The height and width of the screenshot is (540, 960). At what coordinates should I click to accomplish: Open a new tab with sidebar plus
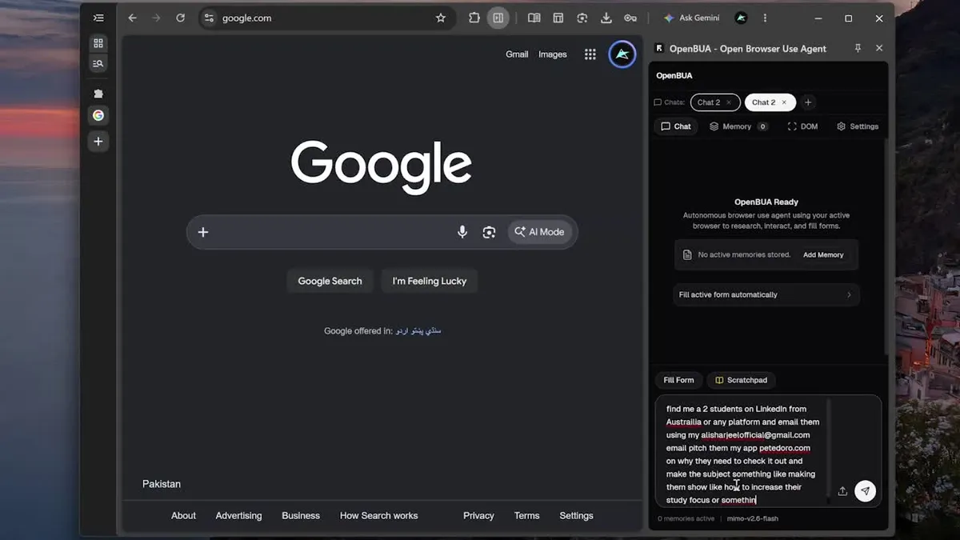[x=98, y=142]
